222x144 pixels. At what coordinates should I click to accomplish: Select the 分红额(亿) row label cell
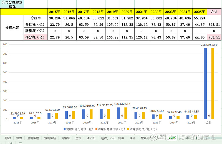click(x=36, y=24)
